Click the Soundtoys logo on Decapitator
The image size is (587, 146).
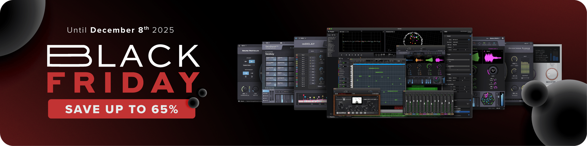point(341,113)
